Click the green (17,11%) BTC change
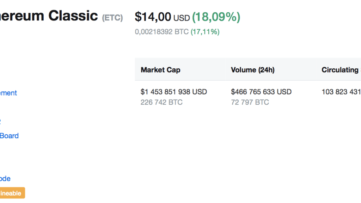361x203 pixels. point(205,32)
